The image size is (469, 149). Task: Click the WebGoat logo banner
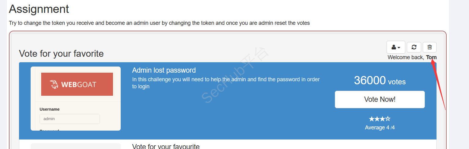pyautogui.click(x=77, y=84)
